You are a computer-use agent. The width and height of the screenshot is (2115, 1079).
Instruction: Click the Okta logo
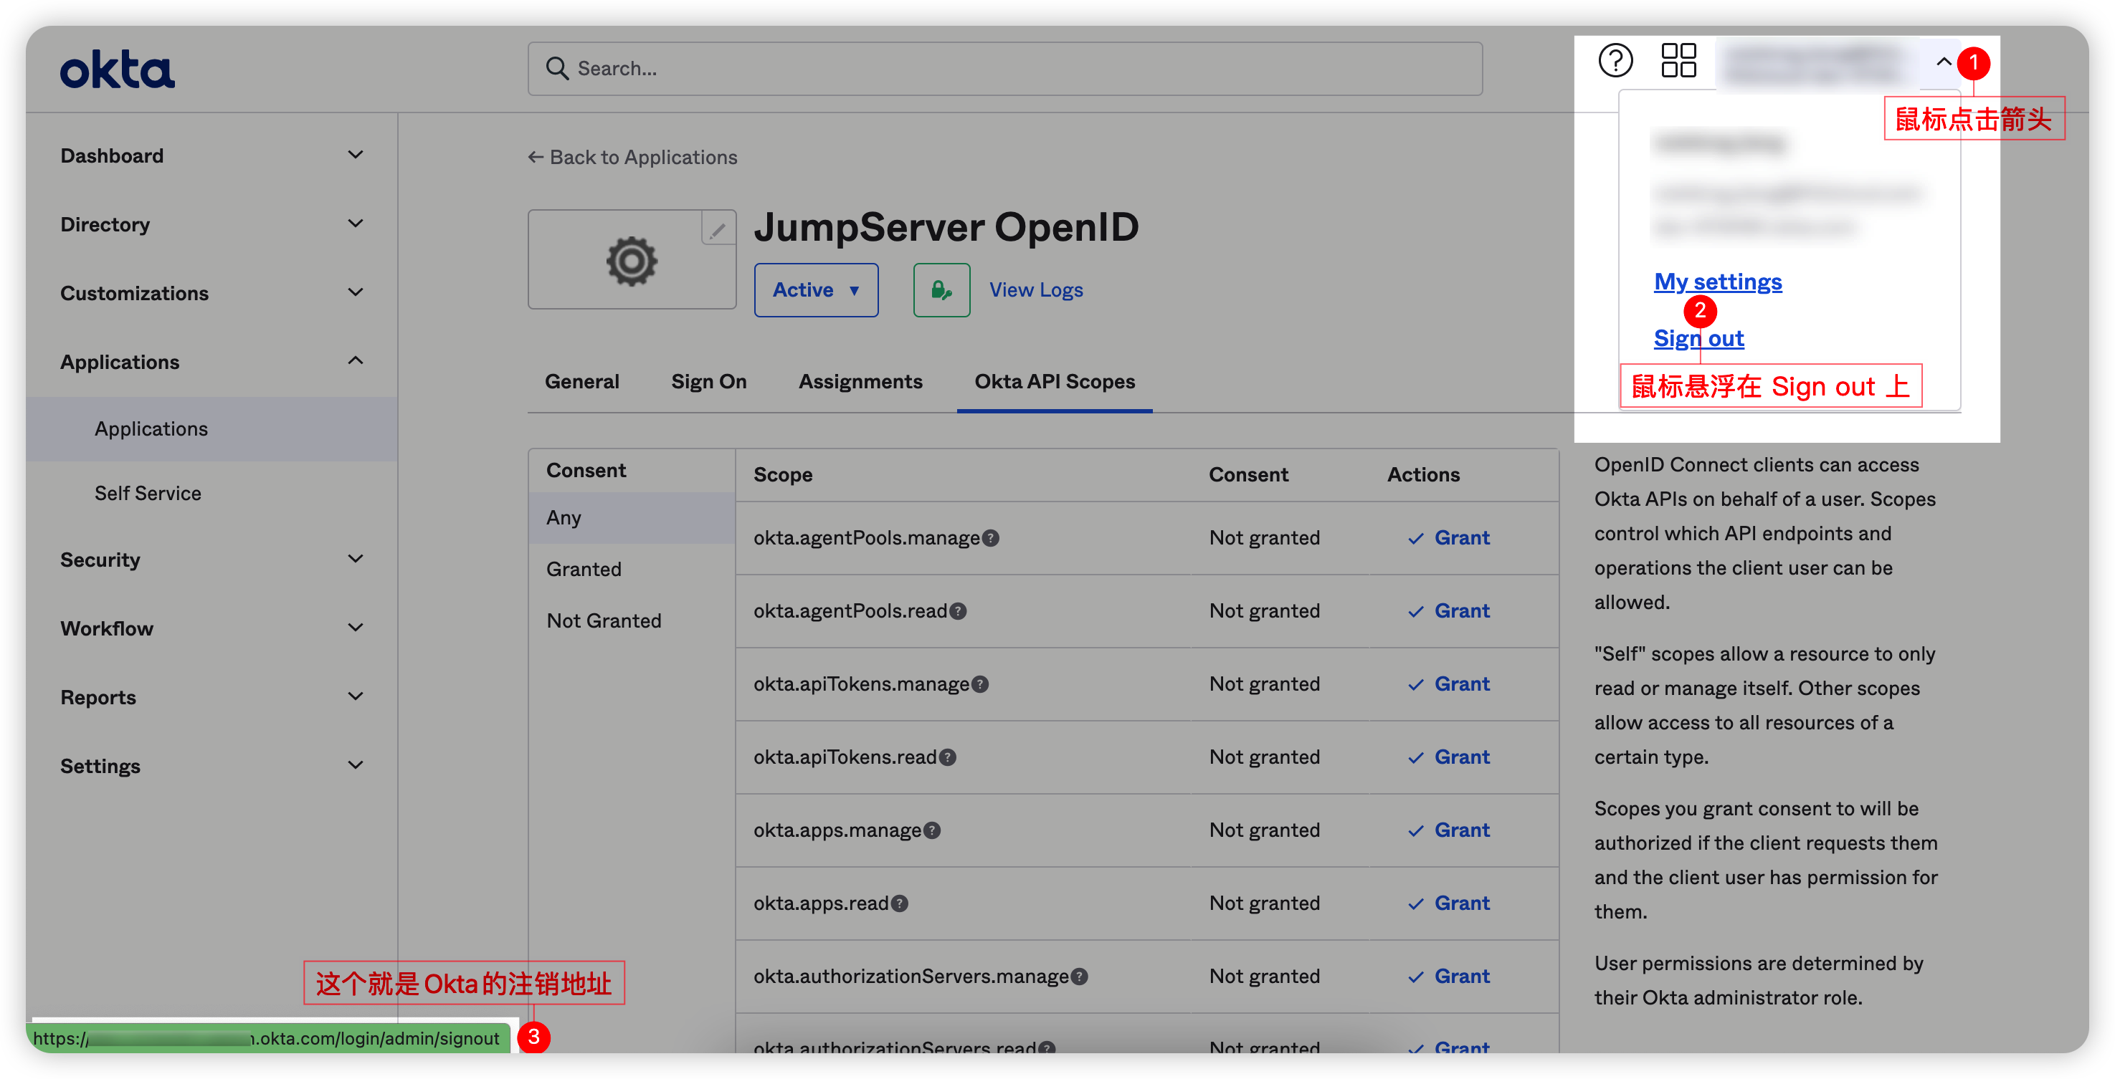[x=118, y=70]
